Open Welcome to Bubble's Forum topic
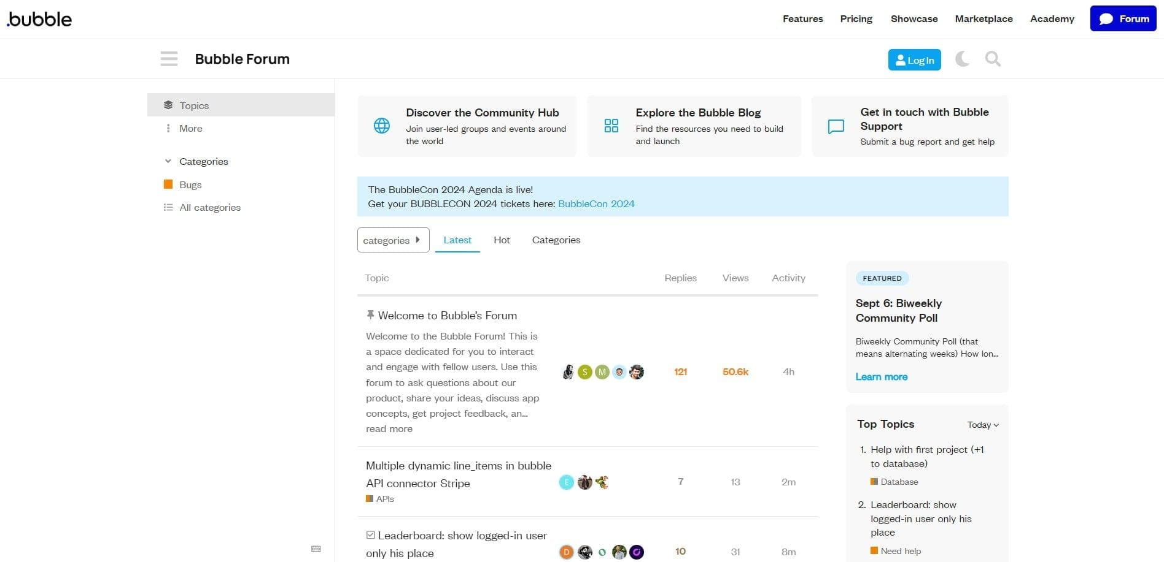 [x=448, y=316]
